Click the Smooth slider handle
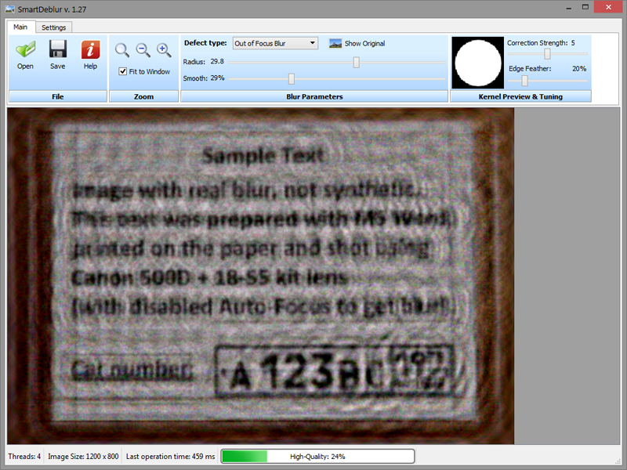Image resolution: width=627 pixels, height=470 pixels. [292, 78]
